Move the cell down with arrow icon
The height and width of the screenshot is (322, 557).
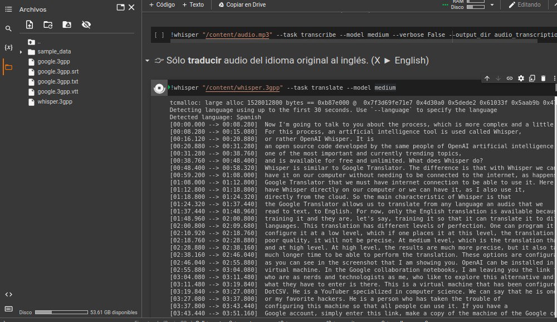tap(498, 78)
